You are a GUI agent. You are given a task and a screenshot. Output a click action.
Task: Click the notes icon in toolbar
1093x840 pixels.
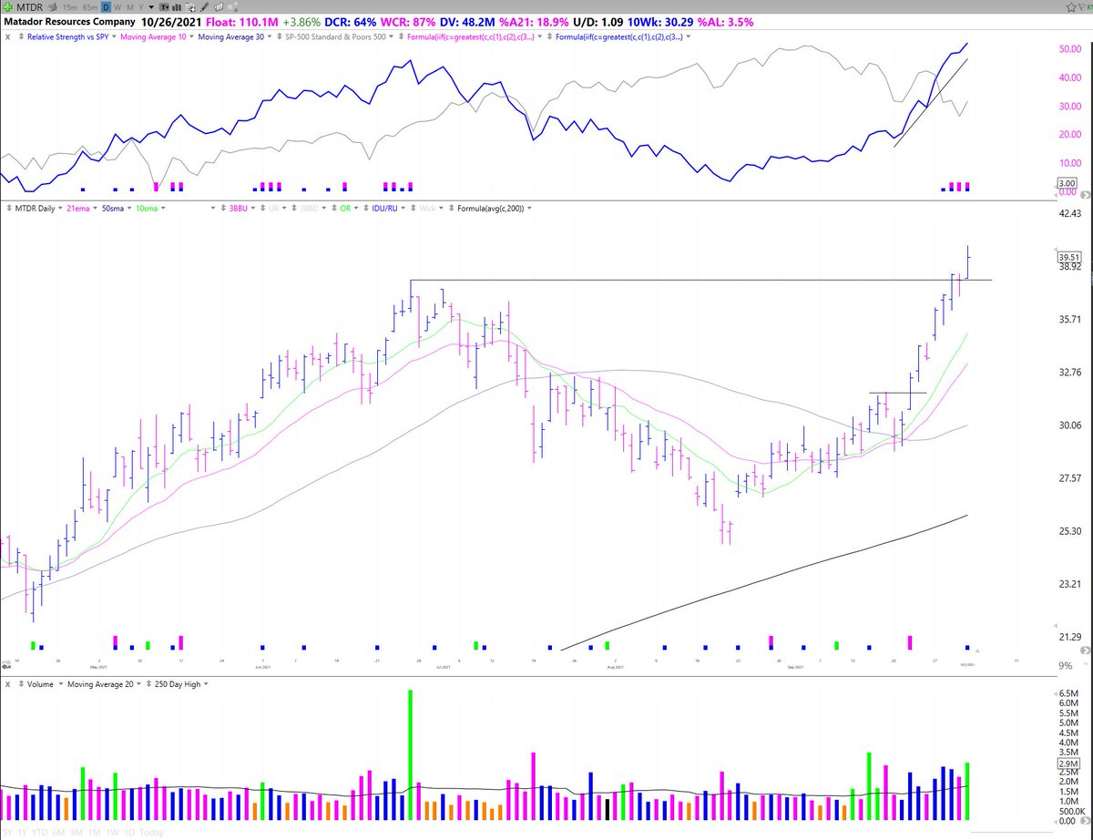click(x=219, y=7)
